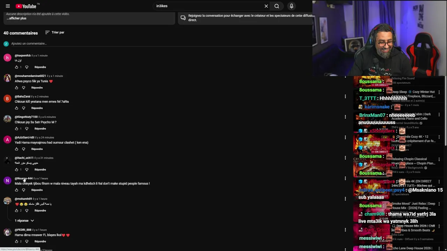447x251 pixels.
Task: Reply to @mohamh69's comment
Action: click(x=40, y=211)
